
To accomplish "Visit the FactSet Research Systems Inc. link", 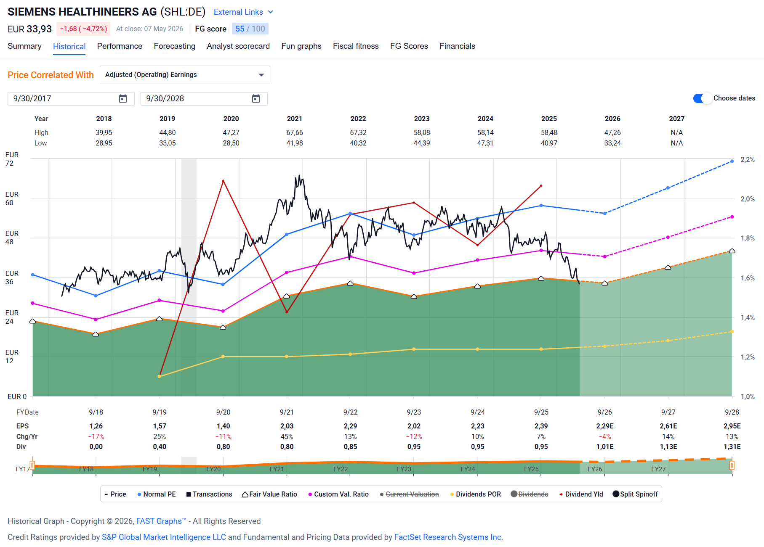I will 449,537.
